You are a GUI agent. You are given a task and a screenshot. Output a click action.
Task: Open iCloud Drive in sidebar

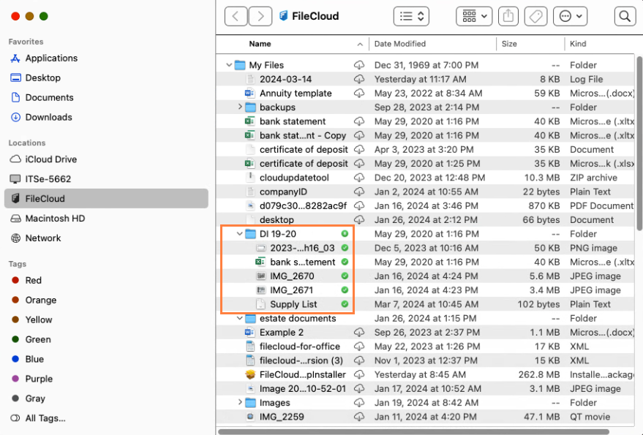pyautogui.click(x=50, y=159)
